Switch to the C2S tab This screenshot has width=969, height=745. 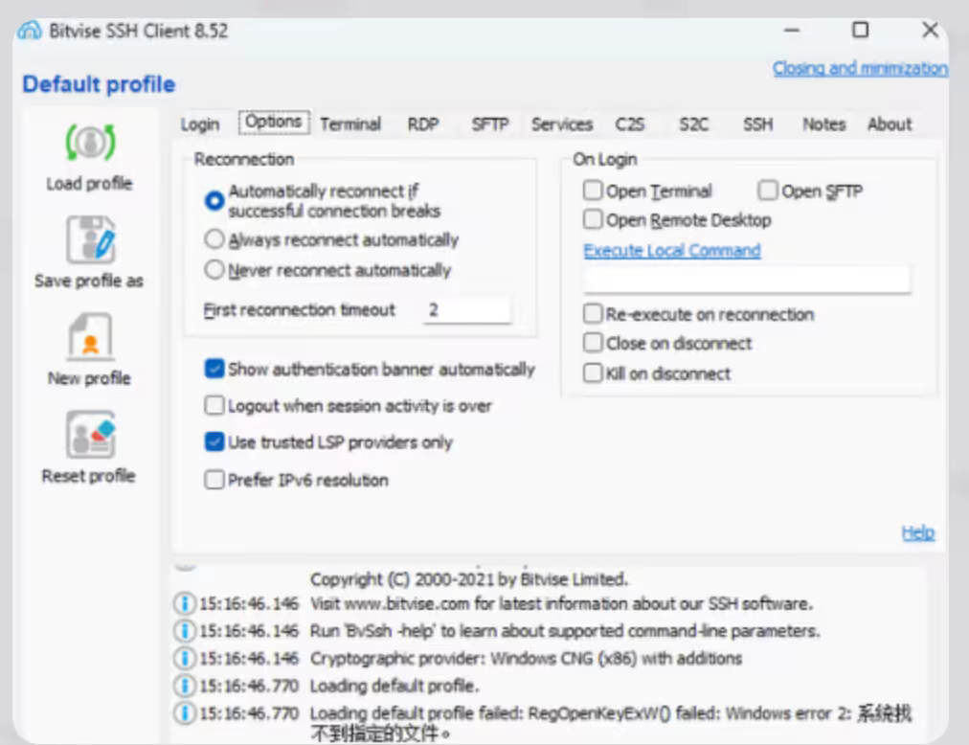click(x=630, y=124)
